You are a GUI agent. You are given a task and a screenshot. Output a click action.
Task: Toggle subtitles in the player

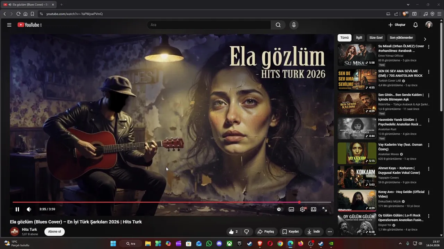pos(291,209)
